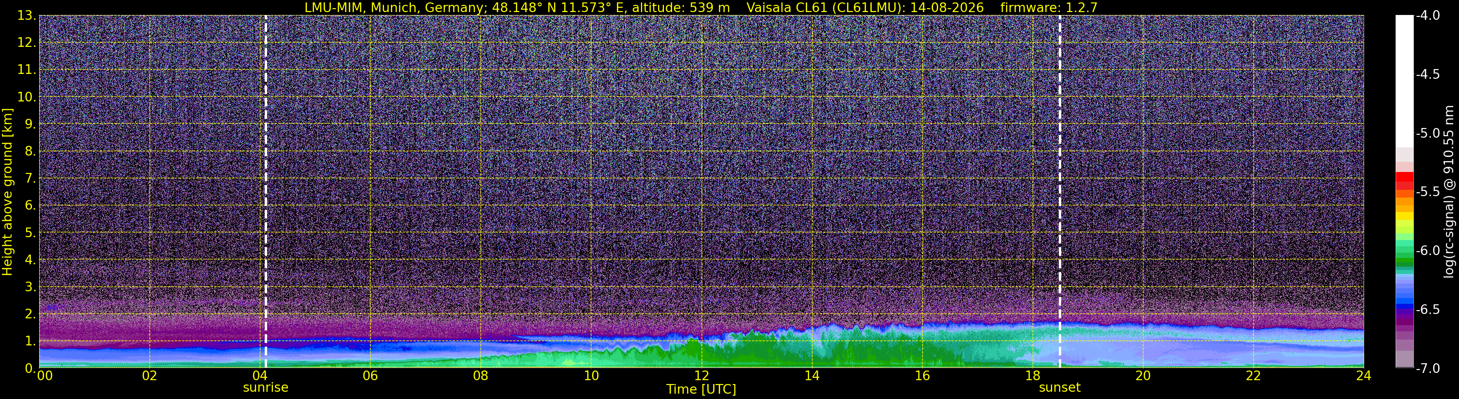1459x399 pixels.
Task: Click the time tick label '10'
Action: pyautogui.click(x=591, y=376)
